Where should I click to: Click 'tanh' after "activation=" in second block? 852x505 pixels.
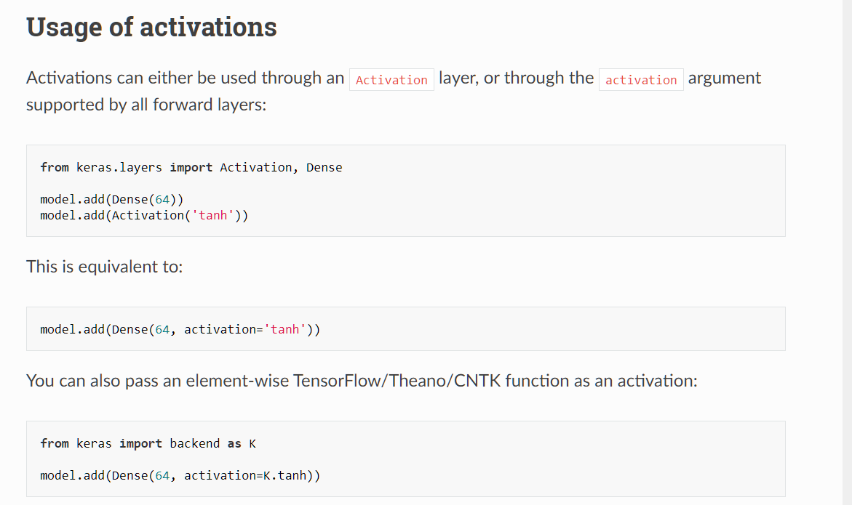(x=284, y=329)
